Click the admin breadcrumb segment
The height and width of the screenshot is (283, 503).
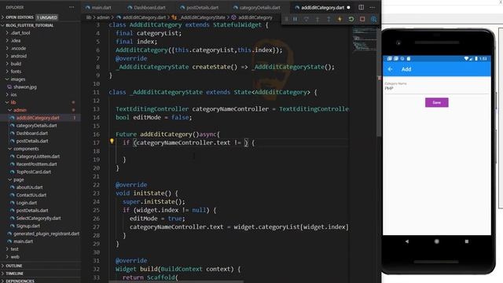(103, 17)
